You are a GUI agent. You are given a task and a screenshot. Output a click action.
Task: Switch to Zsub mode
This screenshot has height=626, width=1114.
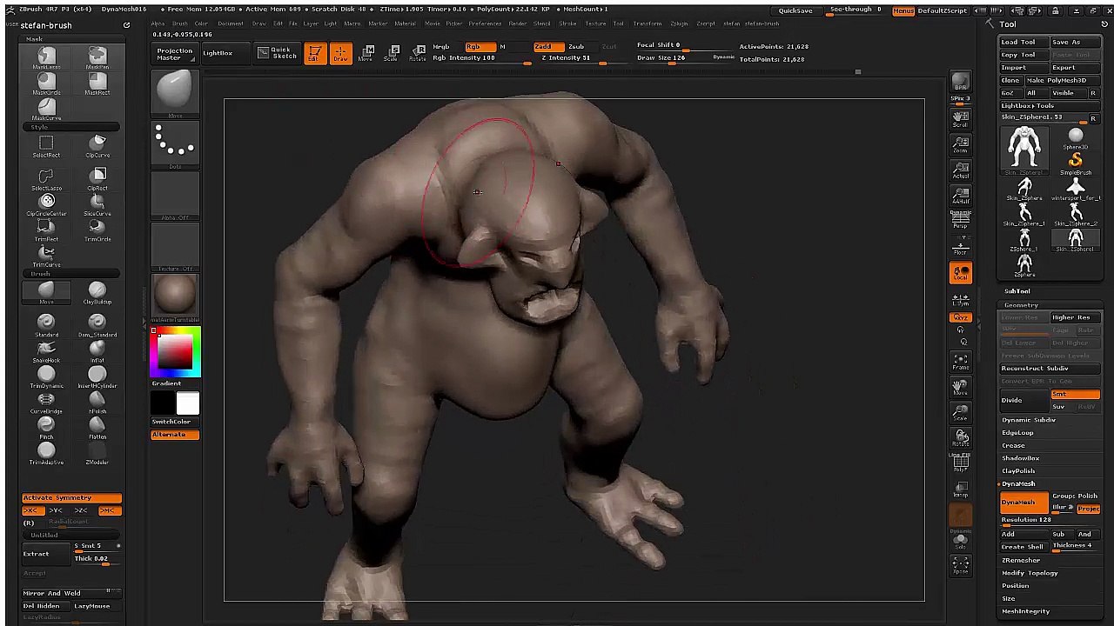576,46
